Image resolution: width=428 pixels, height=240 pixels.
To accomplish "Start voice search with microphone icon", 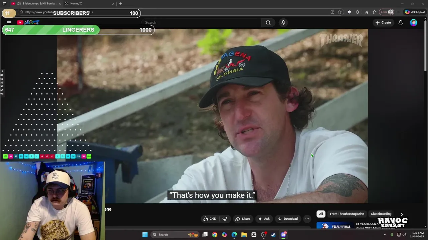I will [x=283, y=23].
